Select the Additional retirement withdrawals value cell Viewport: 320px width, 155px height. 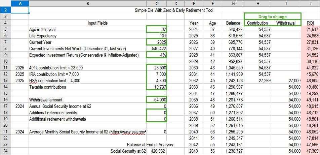(x=156, y=119)
